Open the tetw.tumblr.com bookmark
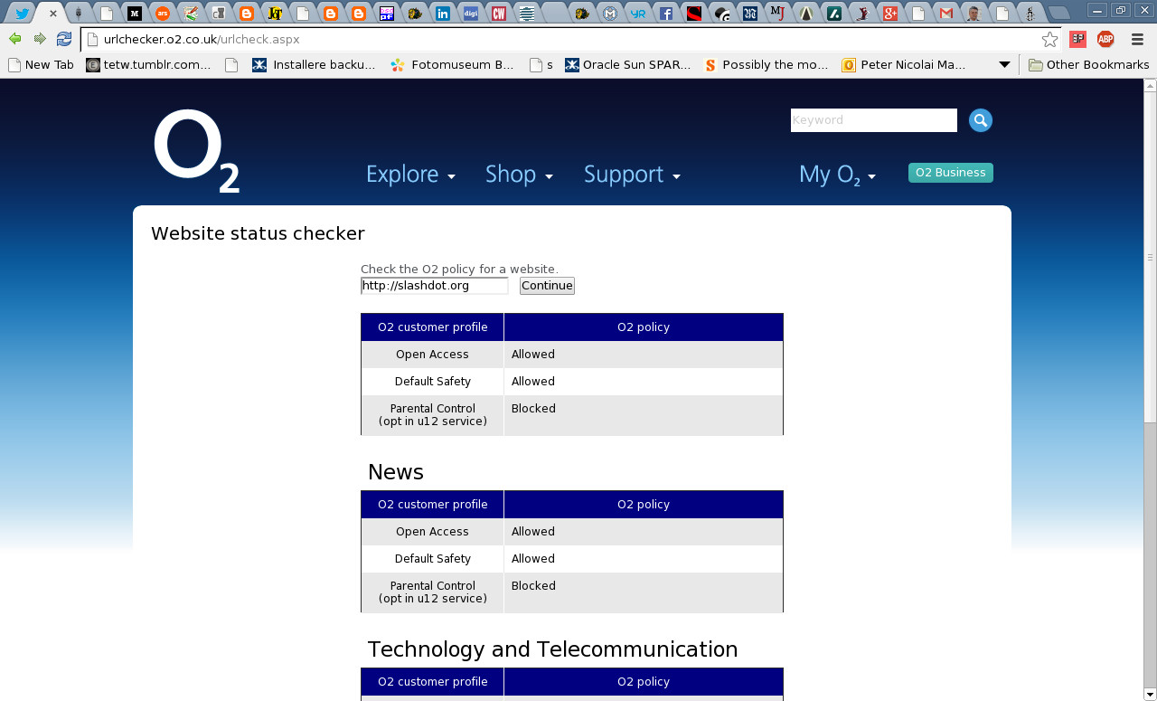 (x=148, y=65)
